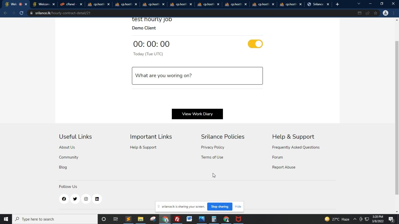This screenshot has height=224, width=399.
Task: Share this page using the share icon
Action: [x=368, y=13]
